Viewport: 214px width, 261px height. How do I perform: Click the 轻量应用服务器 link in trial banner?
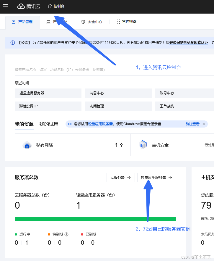[x=100, y=124]
